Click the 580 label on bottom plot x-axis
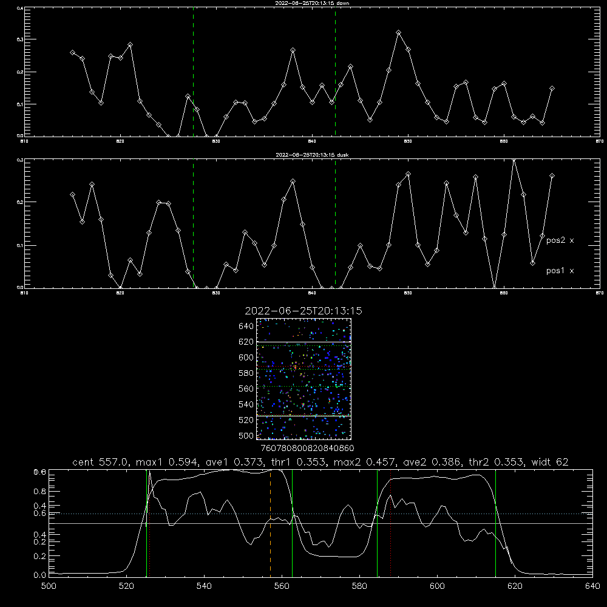The height and width of the screenshot is (607, 607). (x=359, y=586)
